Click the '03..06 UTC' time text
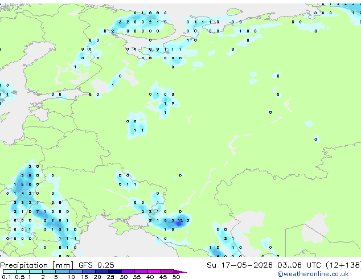 point(299,265)
